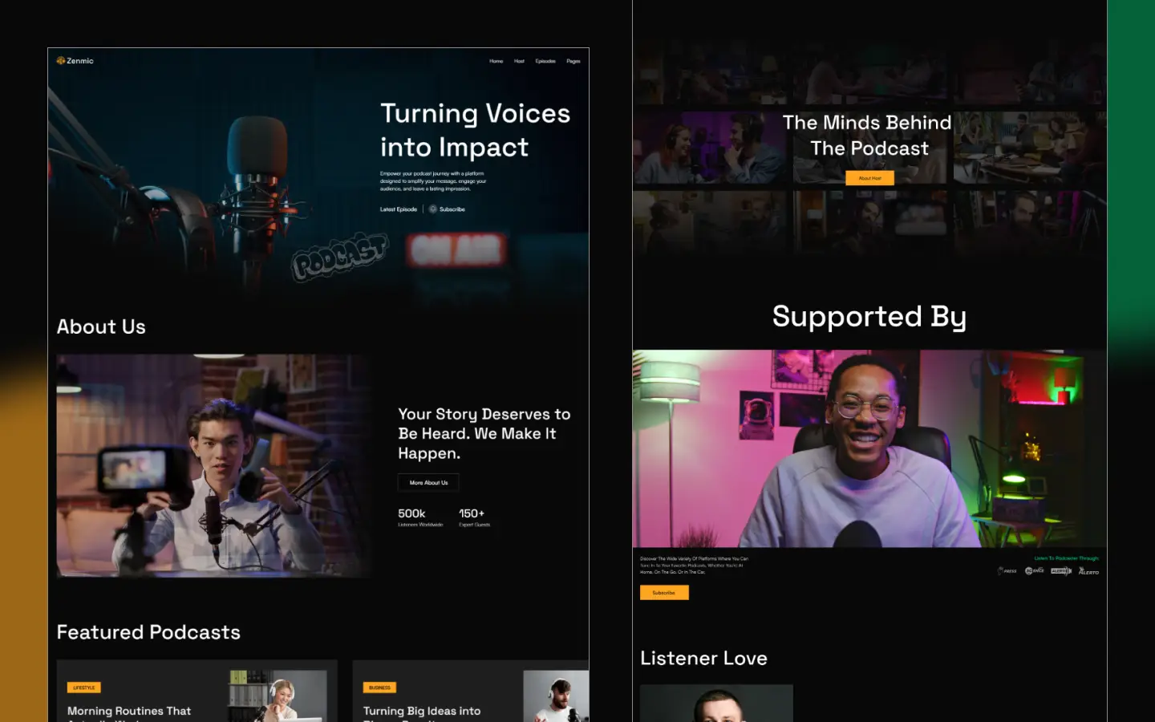Screen dimensions: 1155x722
Task: Click the italic Alerto logo at far right
Action: coord(1088,570)
